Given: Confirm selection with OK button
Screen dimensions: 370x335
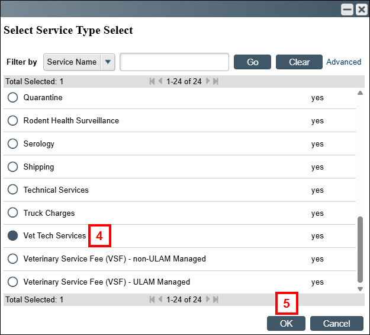Looking at the screenshot, I should pyautogui.click(x=286, y=323).
